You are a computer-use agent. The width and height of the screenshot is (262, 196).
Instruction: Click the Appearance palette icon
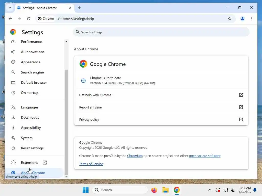click(x=13, y=62)
